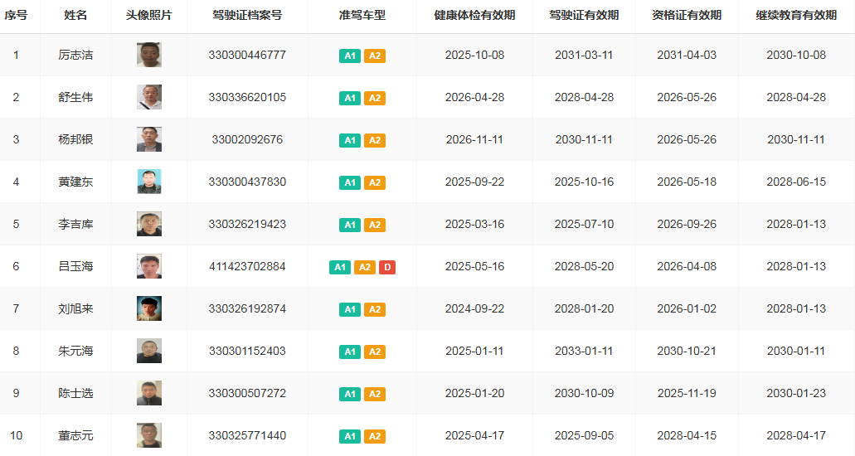The image size is (855, 456).
Task: Click 李吉库's license expiry date 2025-07-10
Action: (584, 224)
